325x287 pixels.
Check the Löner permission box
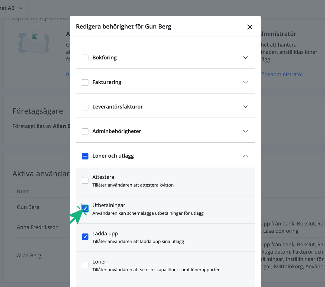85,265
